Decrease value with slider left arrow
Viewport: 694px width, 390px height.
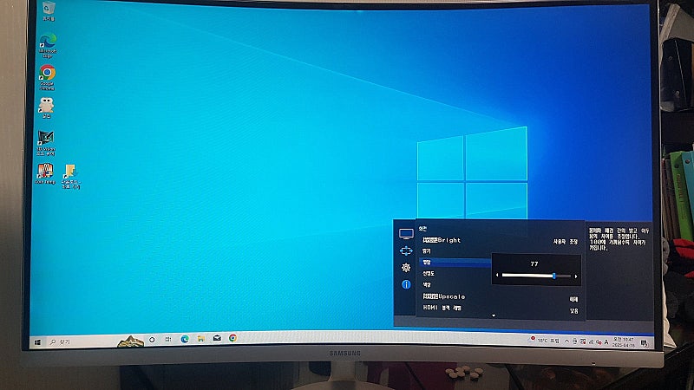click(x=497, y=275)
